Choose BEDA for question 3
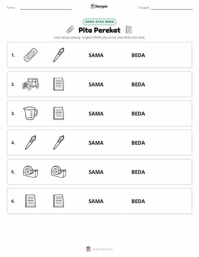This screenshot has height=257, width=199. pos(138,114)
